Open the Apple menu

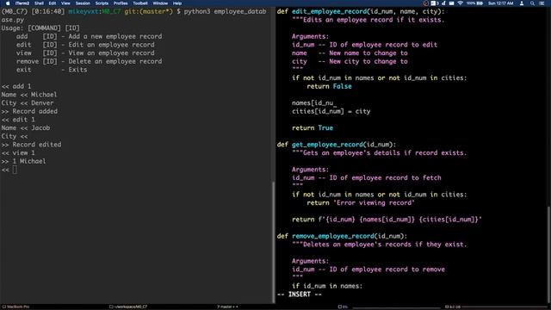pos(8,3)
